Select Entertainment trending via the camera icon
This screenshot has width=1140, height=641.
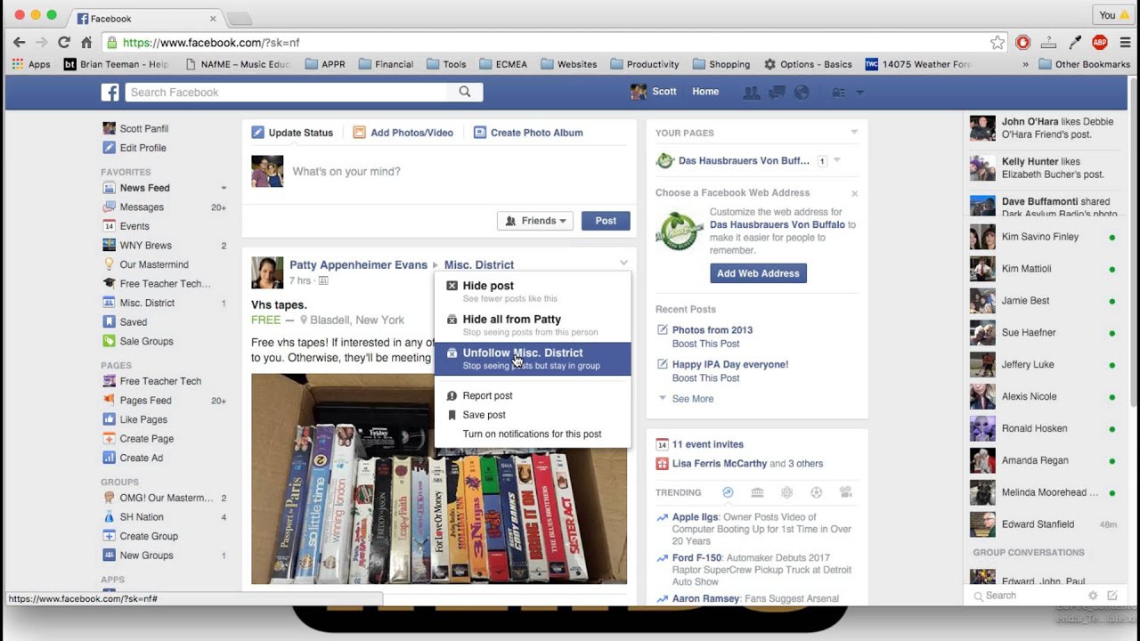tap(846, 491)
